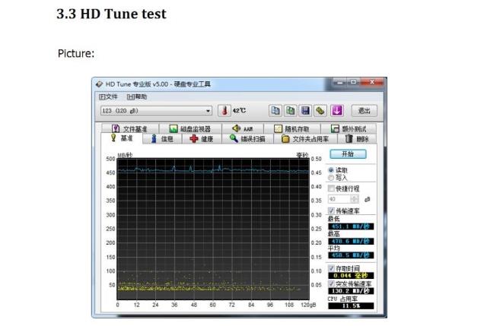487x326 pixels.
Task: Toggle the 传输速率 transfer rate checkbox
Action: pos(332,210)
